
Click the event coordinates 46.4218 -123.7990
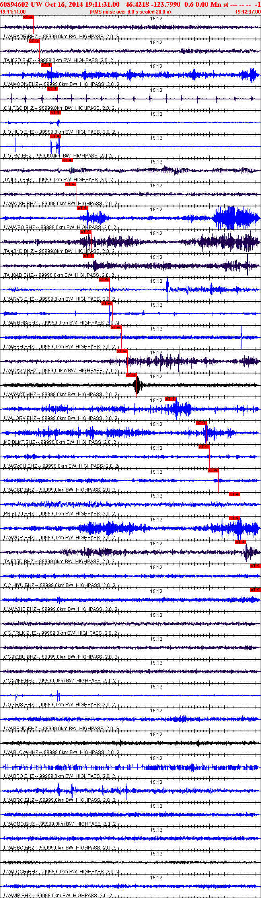(153, 4)
